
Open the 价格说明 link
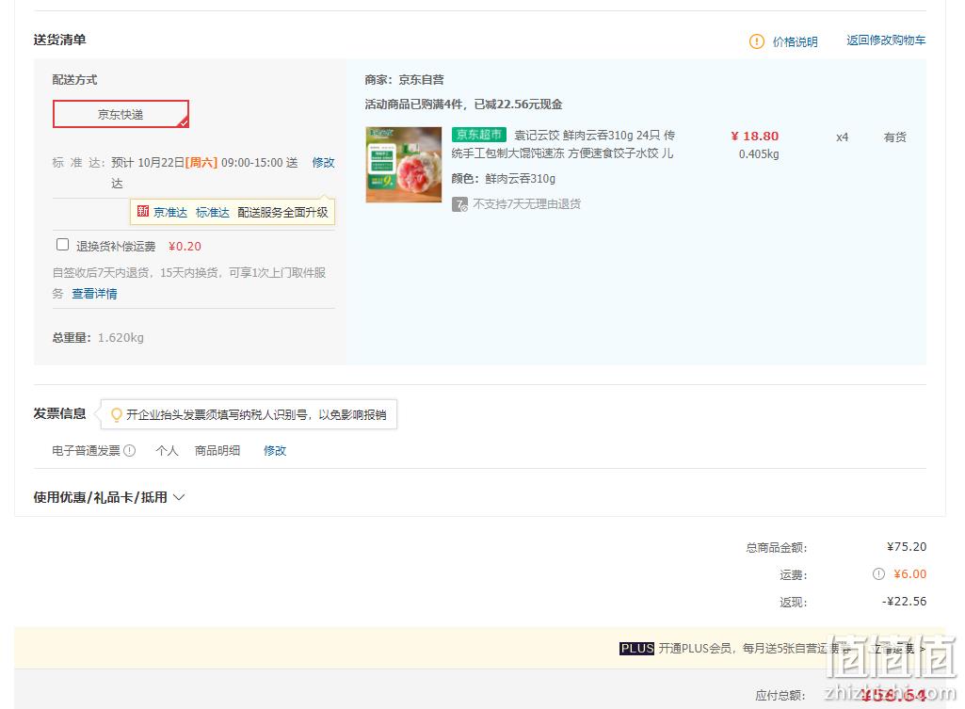coord(796,41)
